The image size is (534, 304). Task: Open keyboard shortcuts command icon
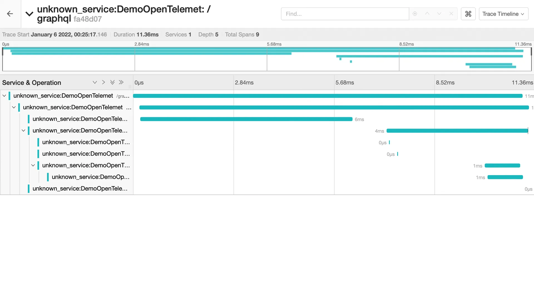(x=468, y=14)
